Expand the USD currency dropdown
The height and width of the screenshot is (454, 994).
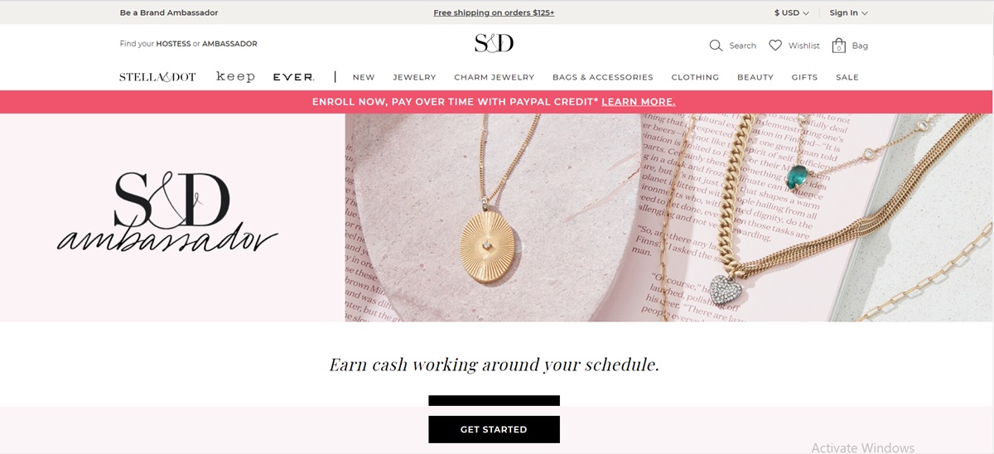tap(791, 12)
